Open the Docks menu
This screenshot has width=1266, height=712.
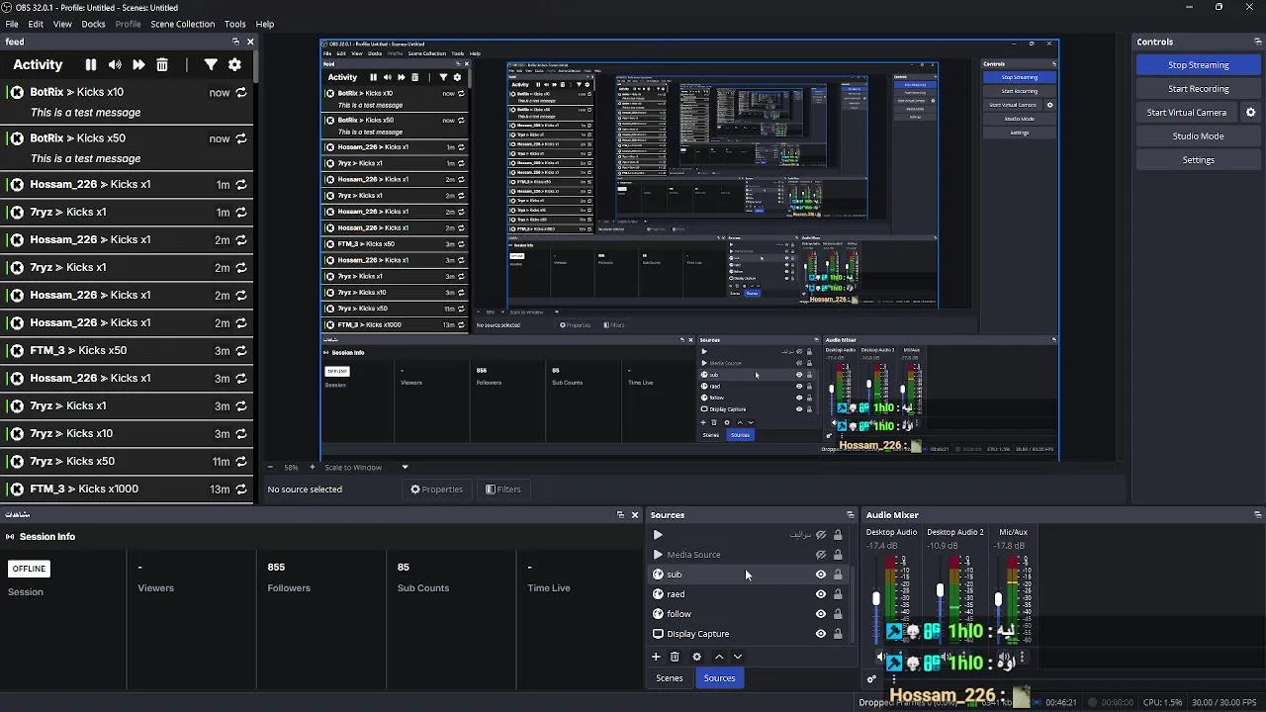coord(93,24)
